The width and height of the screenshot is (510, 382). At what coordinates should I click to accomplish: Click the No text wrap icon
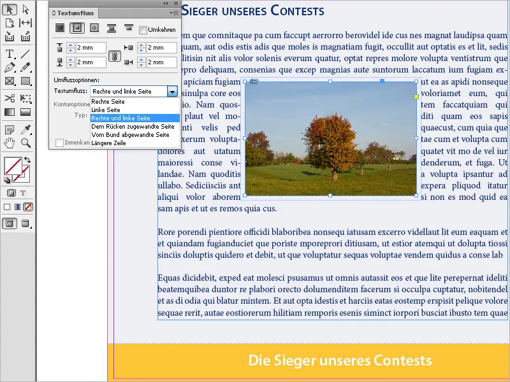pos(60,28)
